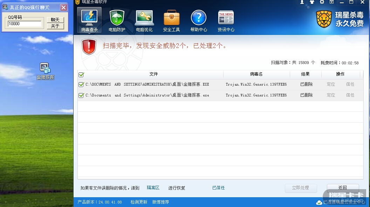Open the title bar dropdown menu icon
The width and height of the screenshot is (370, 207).
(x=331, y=2)
